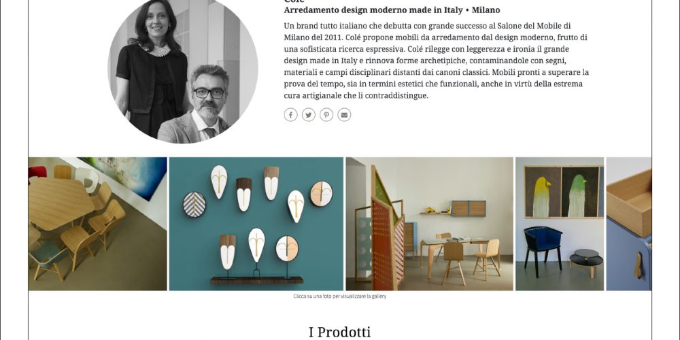Open the room divider and desk photo
Screen dimensions: 680x340
coord(429,224)
